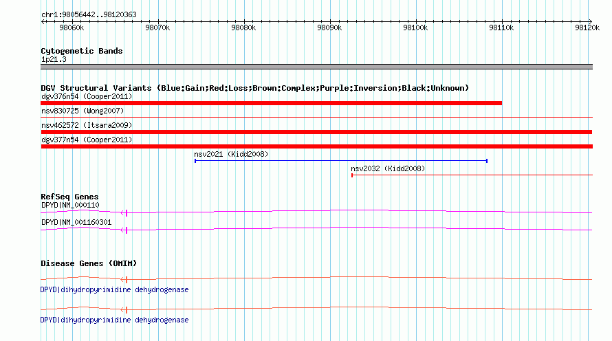Image resolution: width=612 pixels, height=341 pixels.
Task: Click the Cytogenetic Bands track title
Action: [82, 51]
